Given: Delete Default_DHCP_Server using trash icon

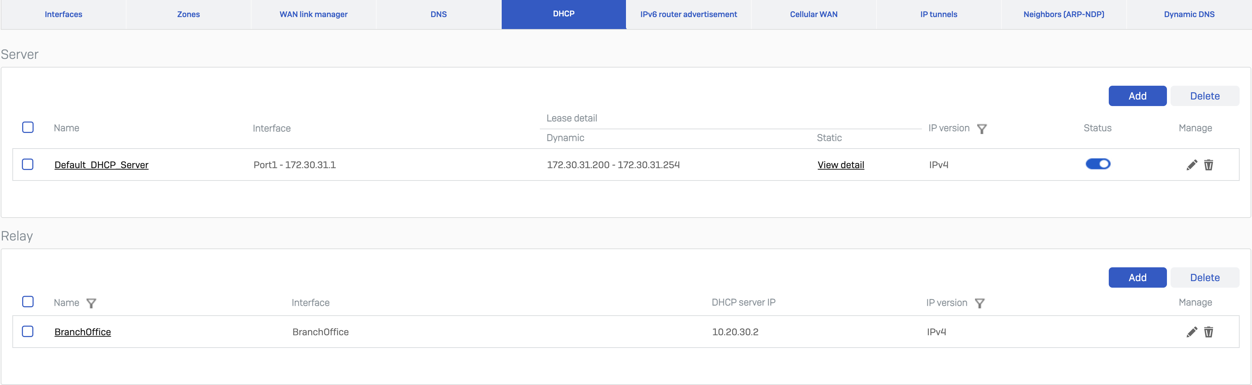Looking at the screenshot, I should (x=1208, y=165).
